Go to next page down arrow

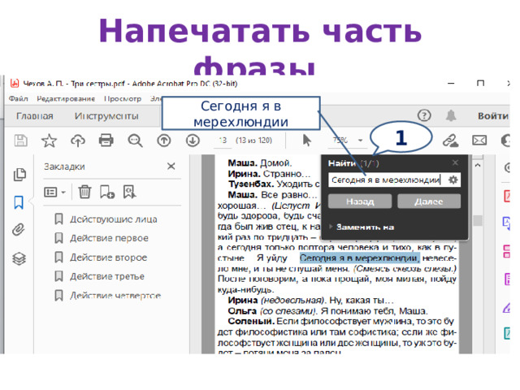point(193,141)
